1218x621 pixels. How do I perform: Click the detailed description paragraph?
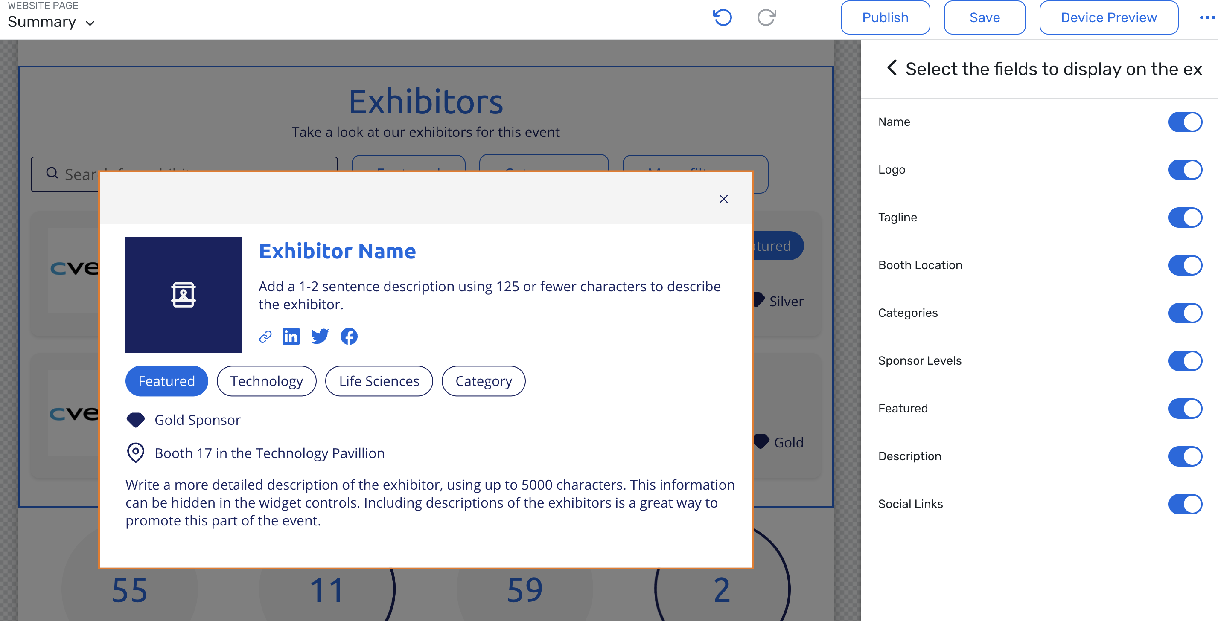tap(430, 502)
